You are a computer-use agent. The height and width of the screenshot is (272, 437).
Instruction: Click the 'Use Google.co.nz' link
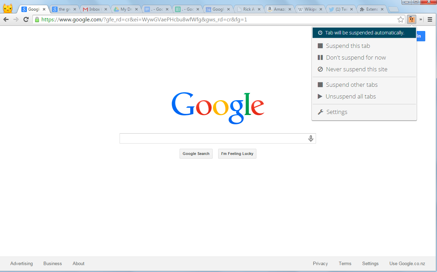(x=407, y=263)
